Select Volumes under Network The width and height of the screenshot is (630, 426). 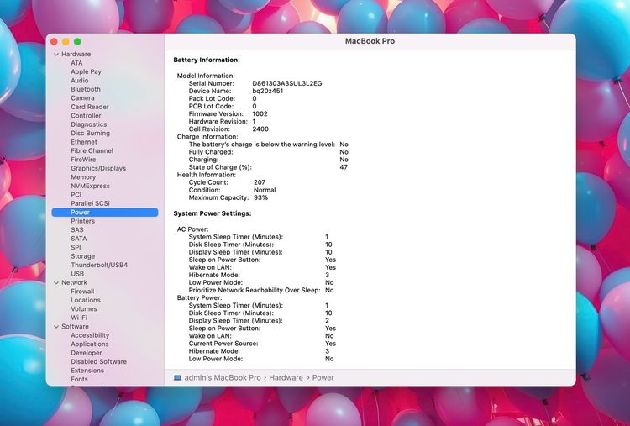click(x=84, y=309)
